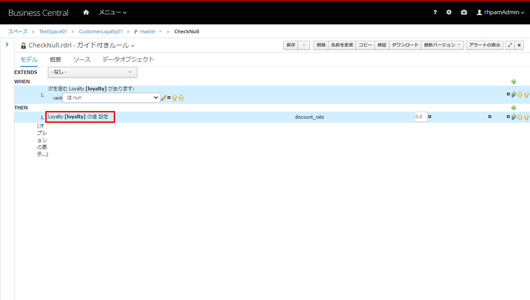Move THEN row 1 up

[x=527, y=117]
